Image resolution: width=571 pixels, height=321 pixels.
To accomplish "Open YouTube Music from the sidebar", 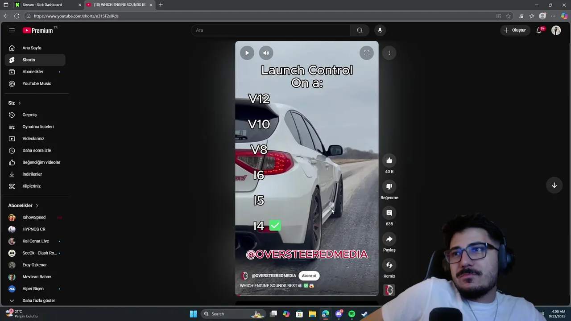I will pyautogui.click(x=36, y=83).
